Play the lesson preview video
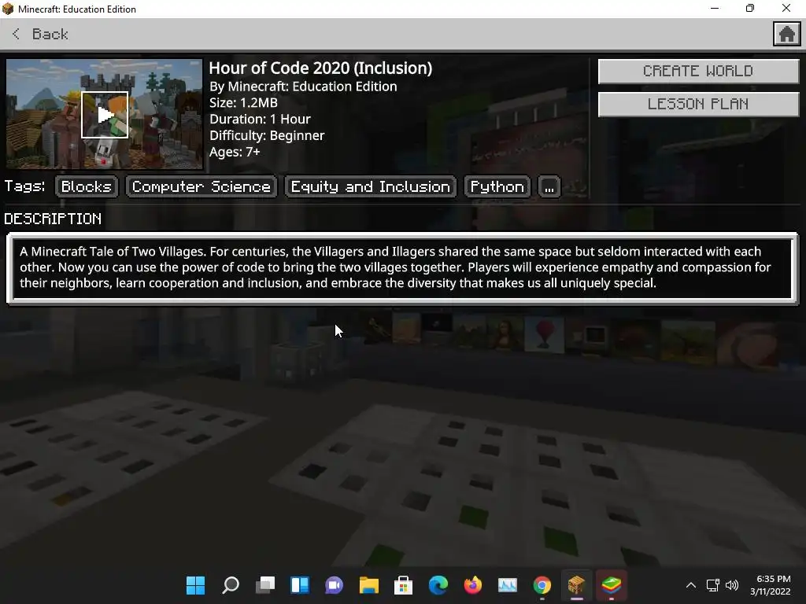 coord(105,115)
